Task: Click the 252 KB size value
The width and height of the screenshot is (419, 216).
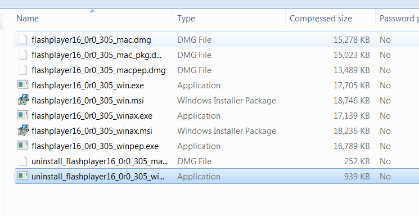Action: click(357, 162)
